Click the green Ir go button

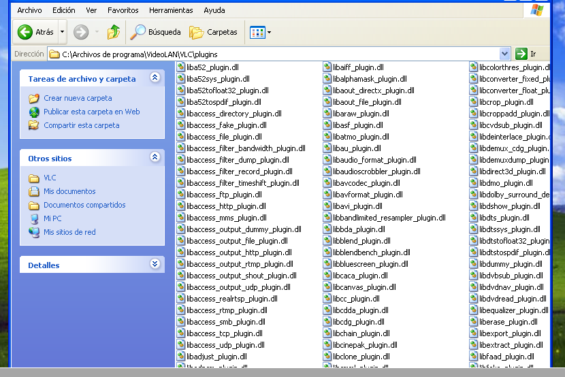pos(522,54)
